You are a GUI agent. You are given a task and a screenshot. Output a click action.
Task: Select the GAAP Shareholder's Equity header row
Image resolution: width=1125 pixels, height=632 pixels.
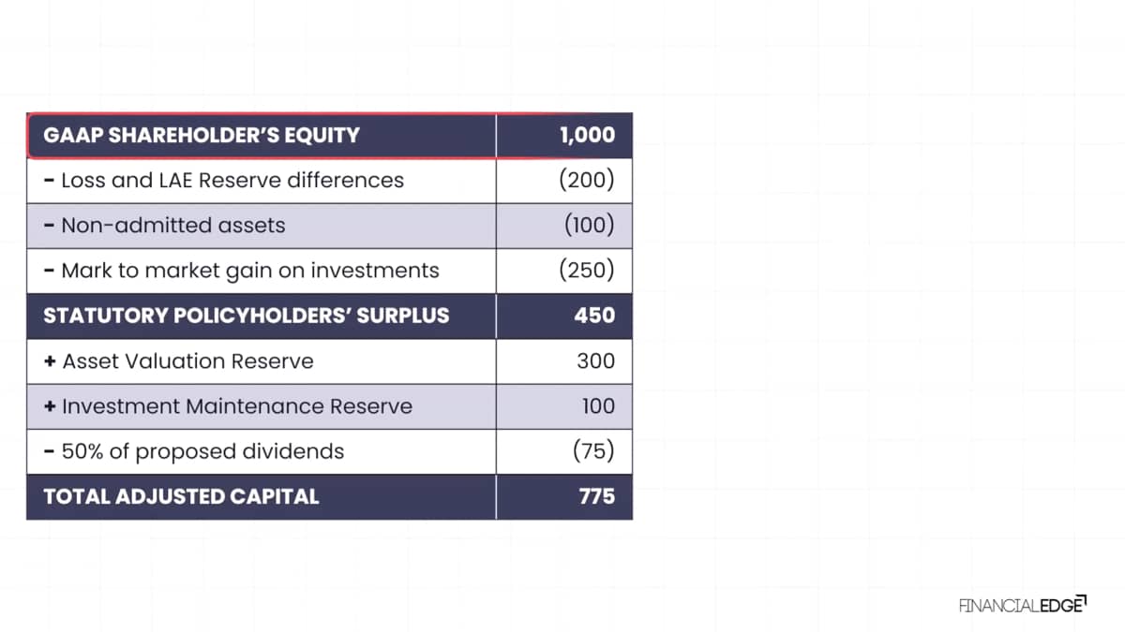pos(201,135)
